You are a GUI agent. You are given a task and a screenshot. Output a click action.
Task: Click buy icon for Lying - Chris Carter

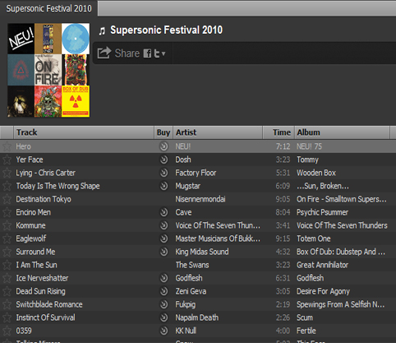point(163,173)
